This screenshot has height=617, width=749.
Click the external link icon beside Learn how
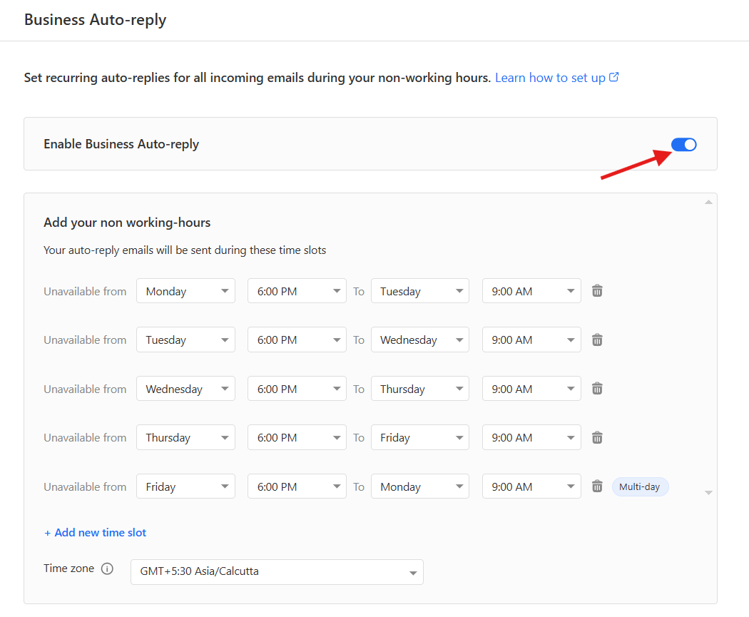[x=613, y=77]
